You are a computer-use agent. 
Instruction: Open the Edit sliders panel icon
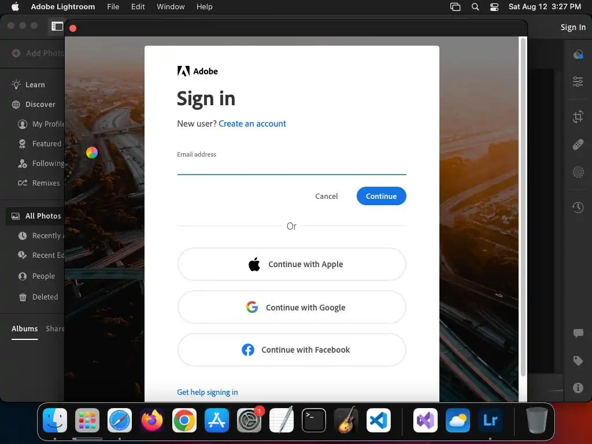coord(578,82)
